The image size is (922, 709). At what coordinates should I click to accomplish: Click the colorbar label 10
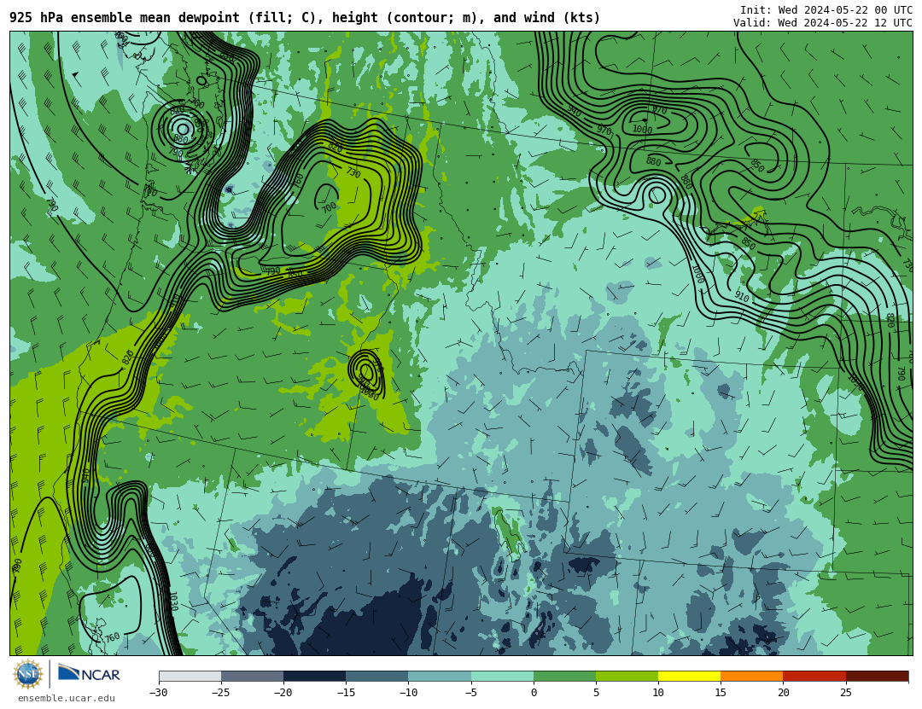(x=658, y=693)
